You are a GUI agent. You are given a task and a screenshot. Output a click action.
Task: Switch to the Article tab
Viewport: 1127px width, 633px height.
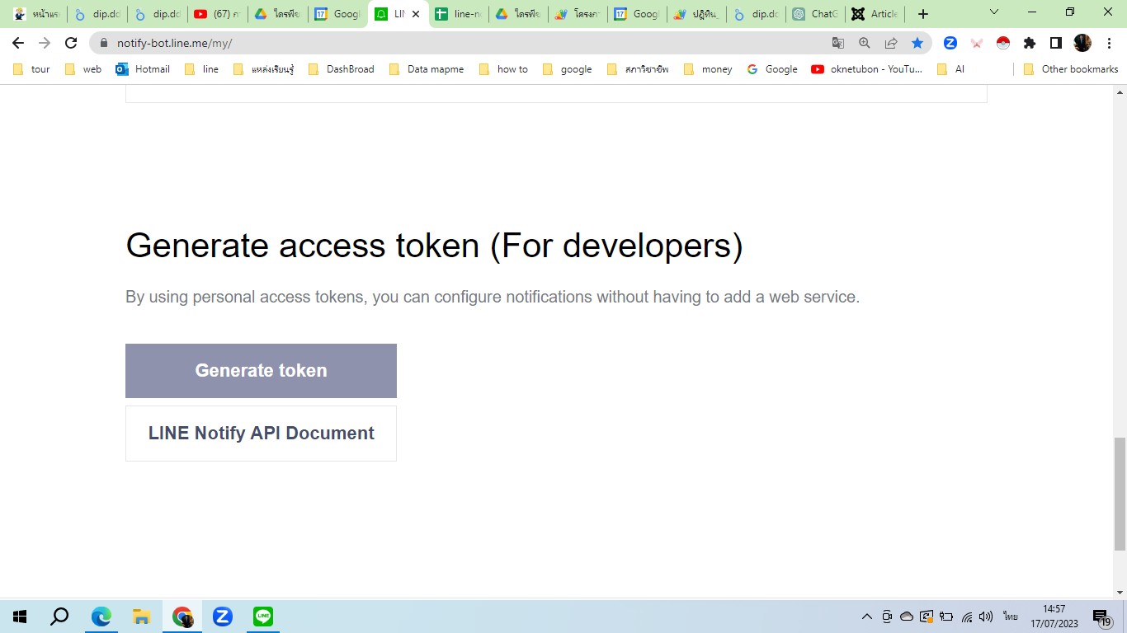click(876, 14)
